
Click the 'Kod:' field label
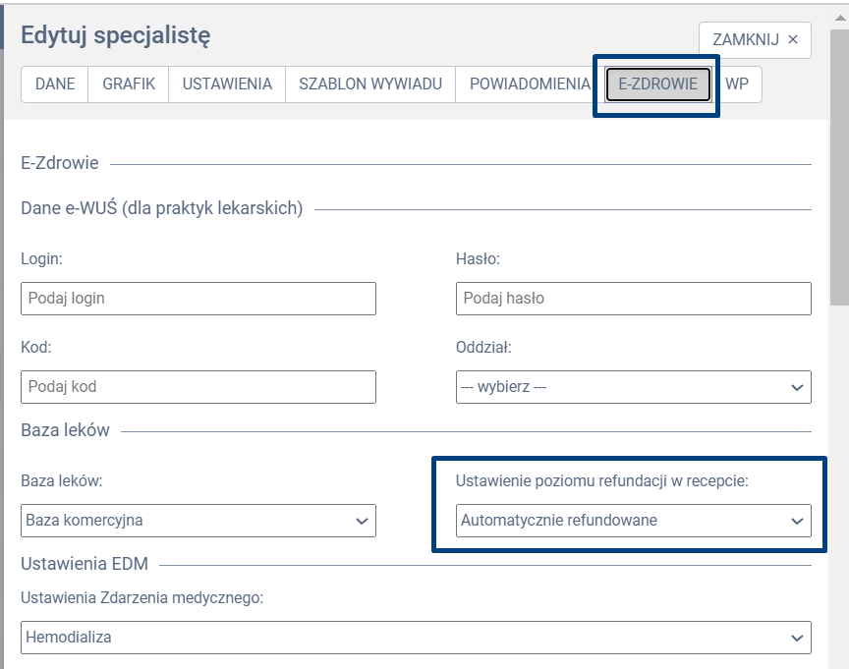pyautogui.click(x=35, y=348)
